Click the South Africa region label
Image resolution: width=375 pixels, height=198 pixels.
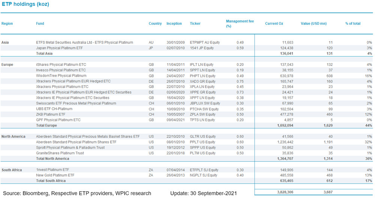[x=12, y=170]
